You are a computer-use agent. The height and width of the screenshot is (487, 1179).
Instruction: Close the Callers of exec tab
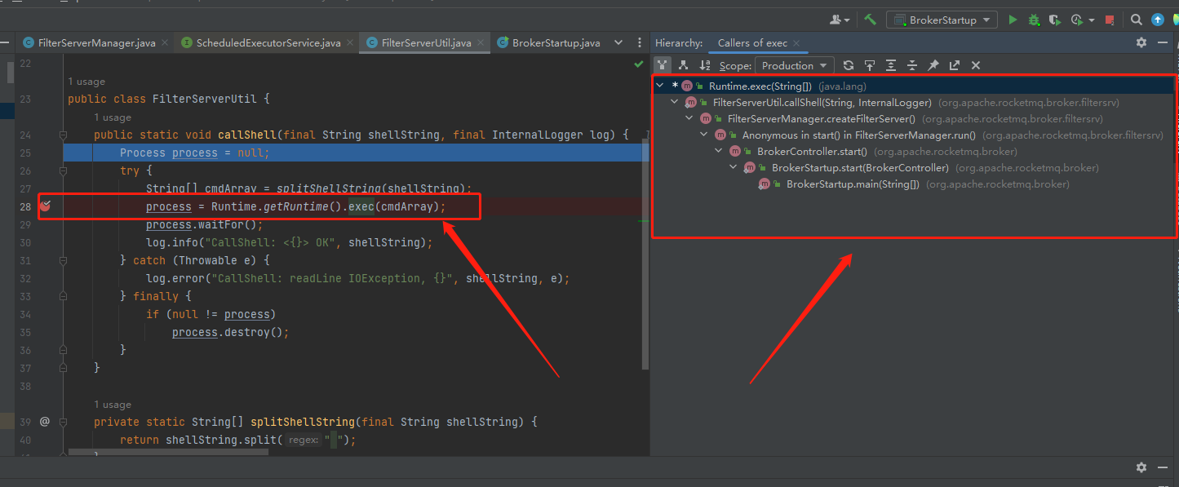796,43
